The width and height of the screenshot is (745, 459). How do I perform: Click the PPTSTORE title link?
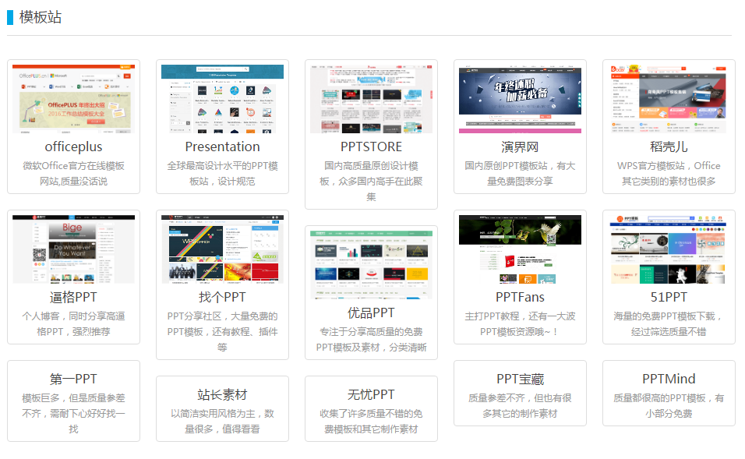(x=371, y=147)
